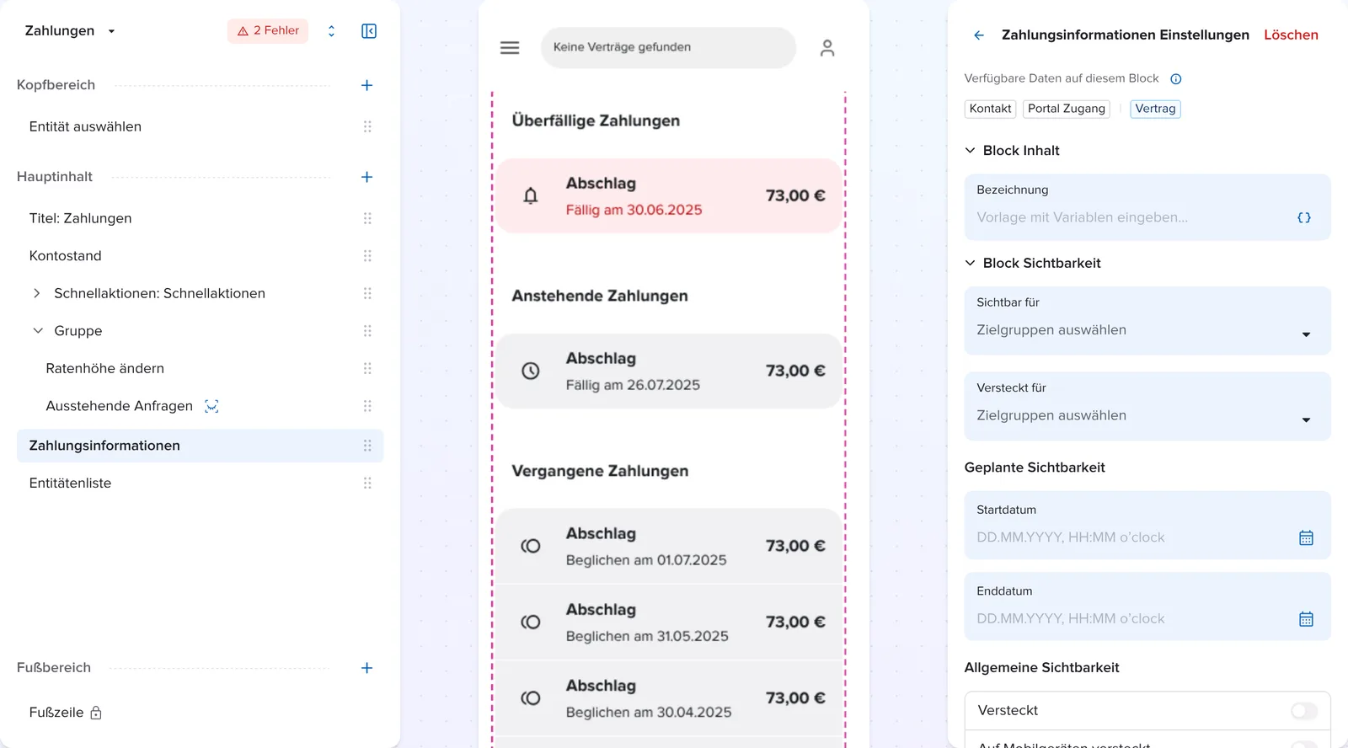Image resolution: width=1348 pixels, height=748 pixels.
Task: Click the Löschen button
Action: [1291, 35]
